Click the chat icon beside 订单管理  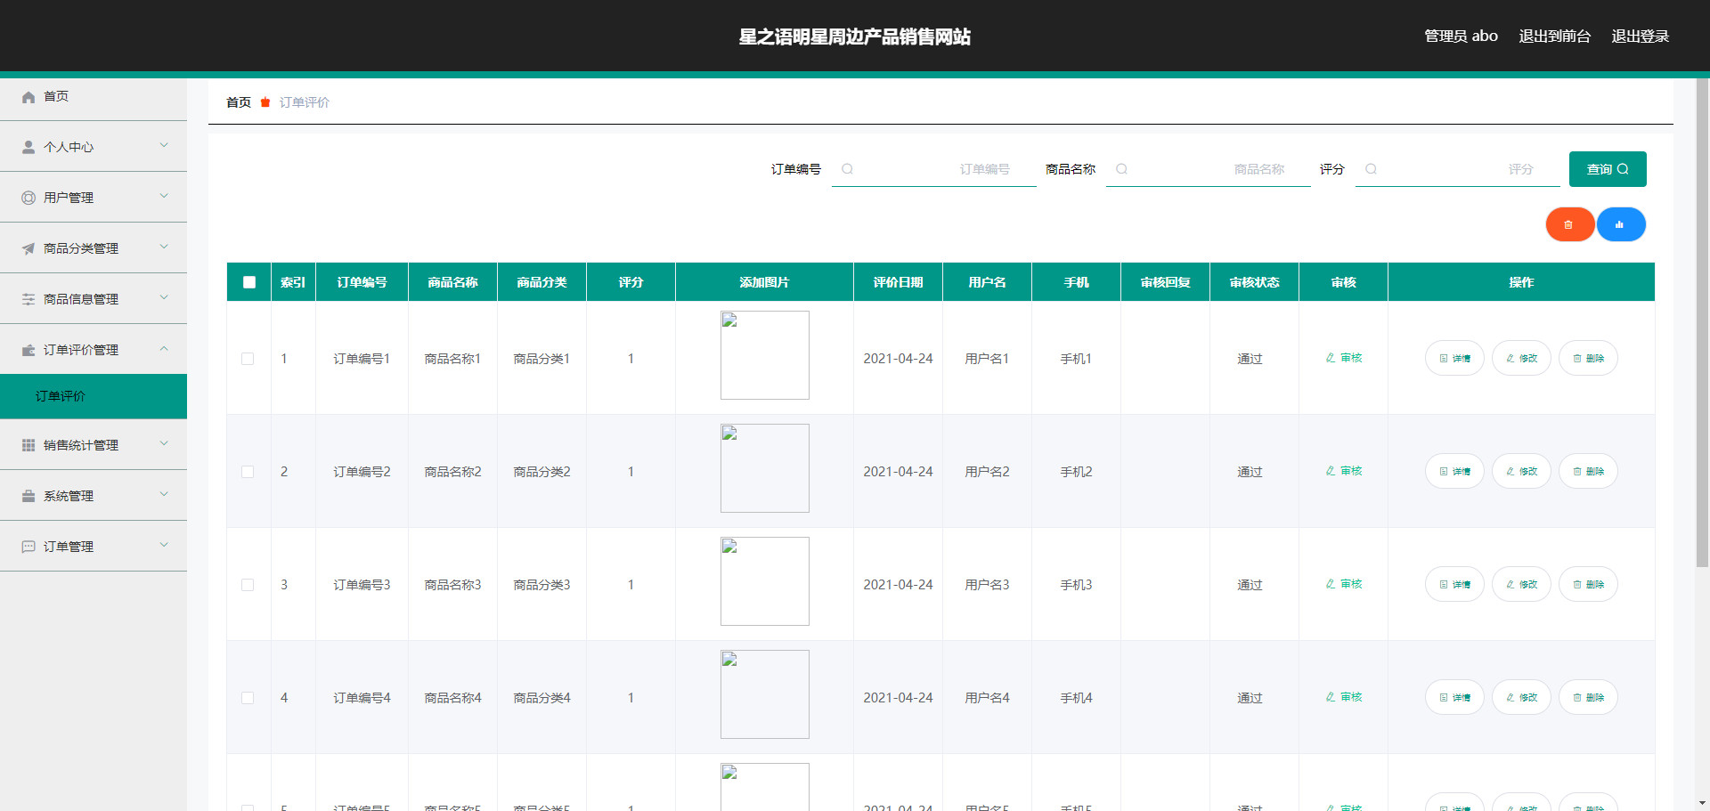(28, 547)
